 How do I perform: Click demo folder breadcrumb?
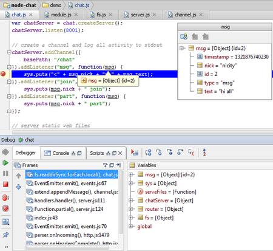tap(52, 5)
